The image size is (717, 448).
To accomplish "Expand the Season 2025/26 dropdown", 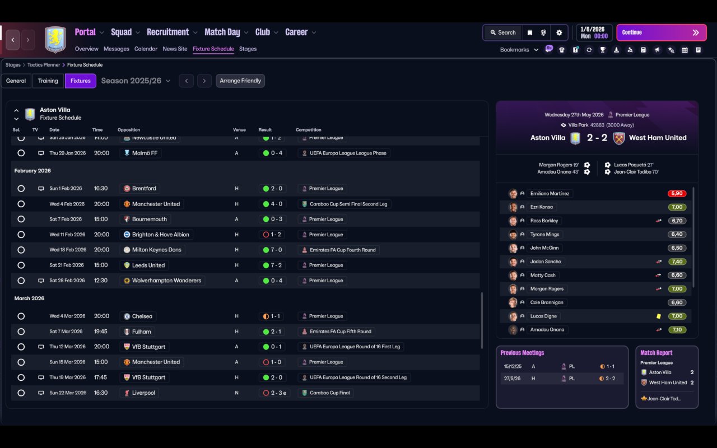I will click(x=135, y=81).
